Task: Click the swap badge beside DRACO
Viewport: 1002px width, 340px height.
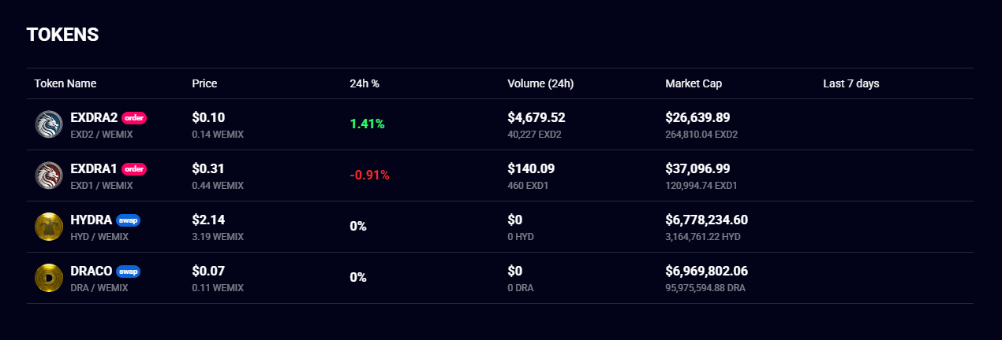Action: (128, 272)
